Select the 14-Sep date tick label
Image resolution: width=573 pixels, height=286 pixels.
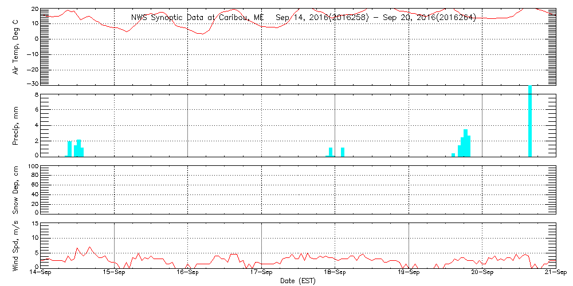pyautogui.click(x=40, y=273)
